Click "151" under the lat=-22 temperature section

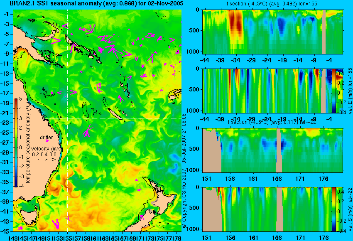pos(207,179)
